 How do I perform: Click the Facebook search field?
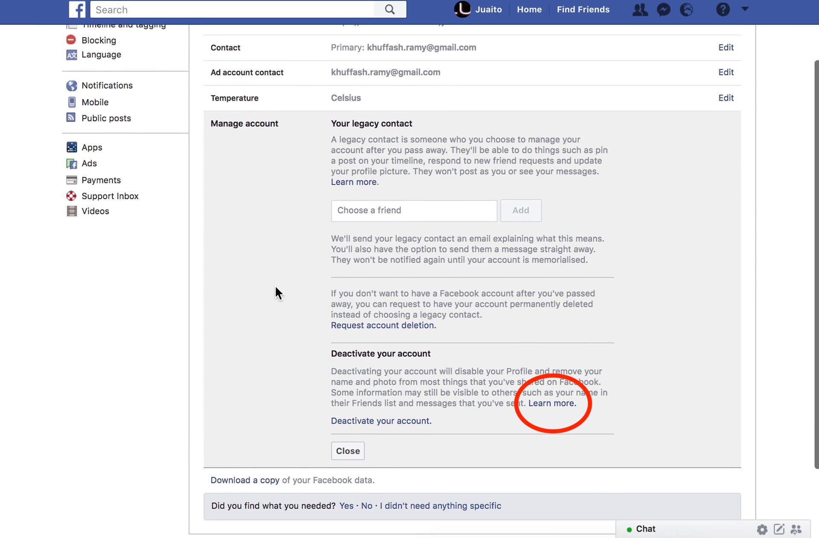[x=232, y=9]
